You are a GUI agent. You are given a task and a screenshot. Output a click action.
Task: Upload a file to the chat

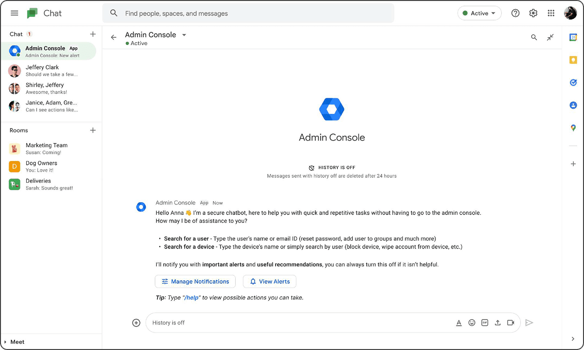coord(497,322)
